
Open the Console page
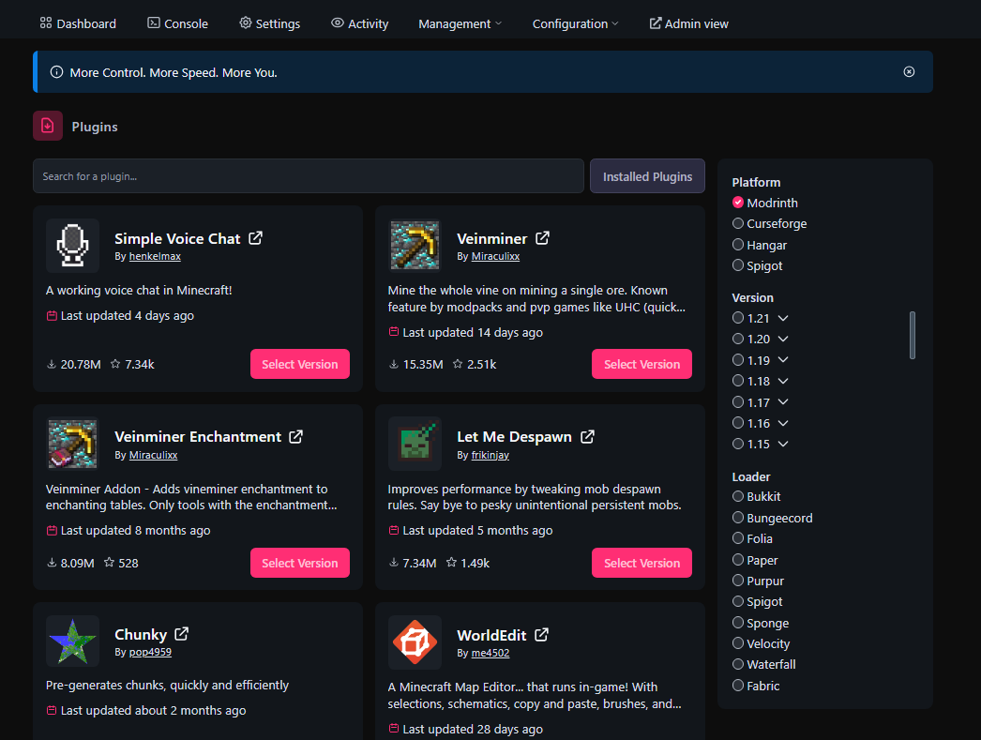coord(177,23)
